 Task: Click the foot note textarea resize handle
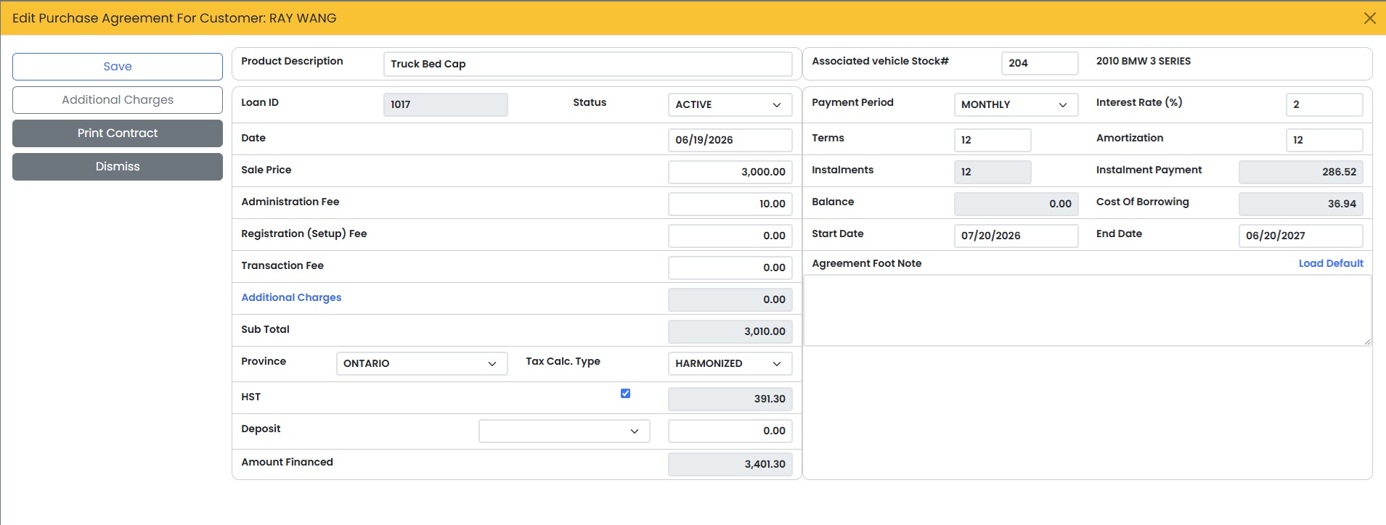(1367, 342)
